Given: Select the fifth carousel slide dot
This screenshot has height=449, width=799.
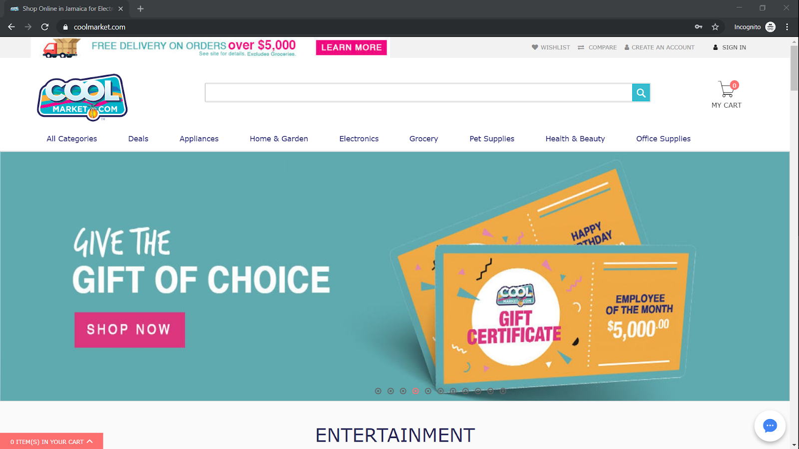Looking at the screenshot, I should 428,391.
